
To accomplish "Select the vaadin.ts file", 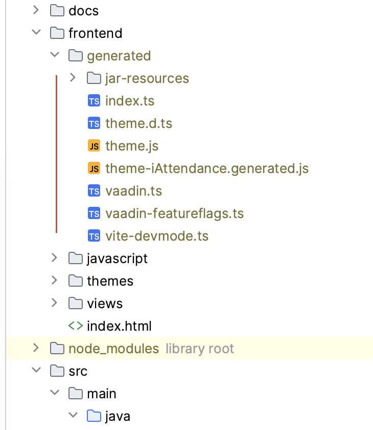I will click(x=133, y=191).
